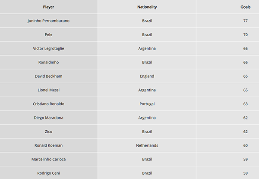Click the Nationality column header
Image resolution: width=259 pixels, height=179 pixels.
[147, 7]
